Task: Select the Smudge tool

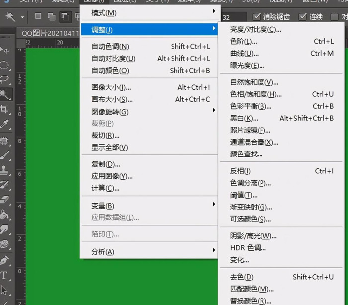Action: click(4, 229)
